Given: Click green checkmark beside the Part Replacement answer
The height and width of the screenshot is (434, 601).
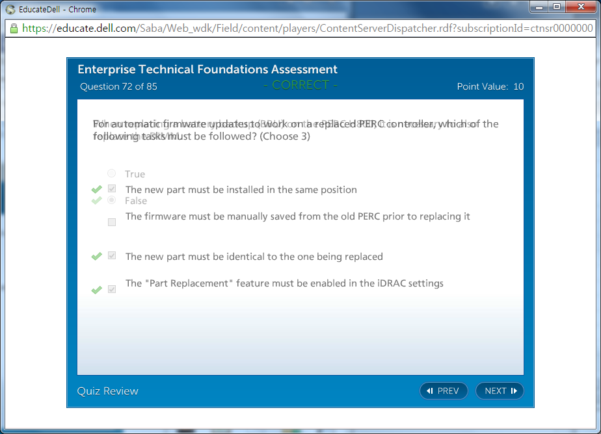Looking at the screenshot, I should click(97, 289).
